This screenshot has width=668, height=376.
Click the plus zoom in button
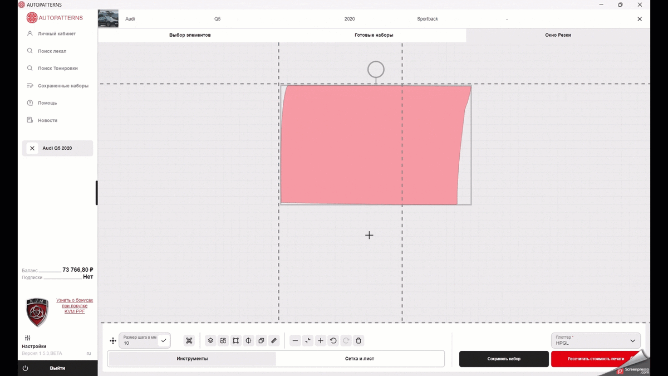[321, 341]
